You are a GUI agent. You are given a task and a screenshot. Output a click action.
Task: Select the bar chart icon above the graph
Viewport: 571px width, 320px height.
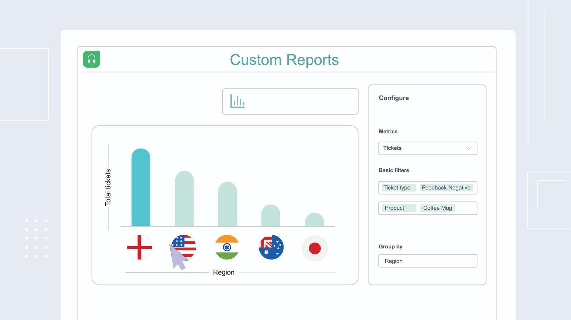point(238,101)
